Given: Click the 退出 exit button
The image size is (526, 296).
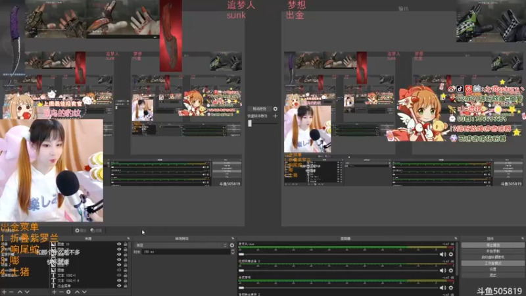Looking at the screenshot, I should pos(492,275).
